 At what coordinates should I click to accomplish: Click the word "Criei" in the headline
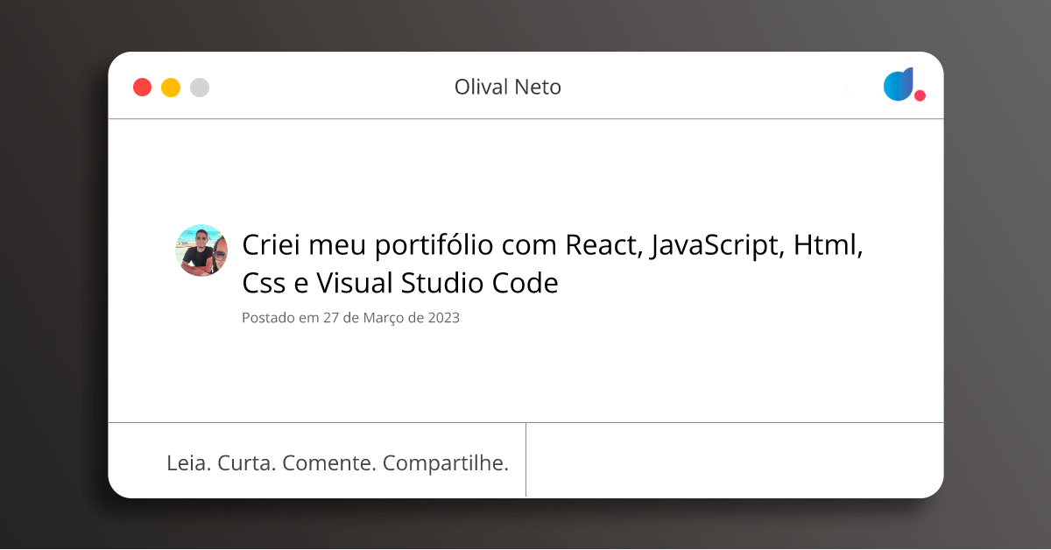269,246
